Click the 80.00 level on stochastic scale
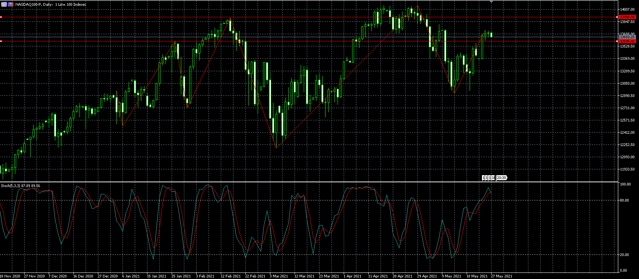This screenshot has height=279, width=639. 626,200
